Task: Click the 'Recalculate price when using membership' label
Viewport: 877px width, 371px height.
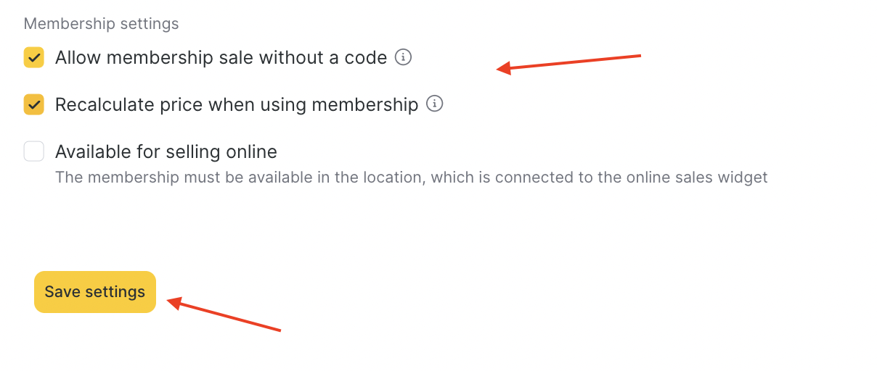Action: [x=237, y=104]
